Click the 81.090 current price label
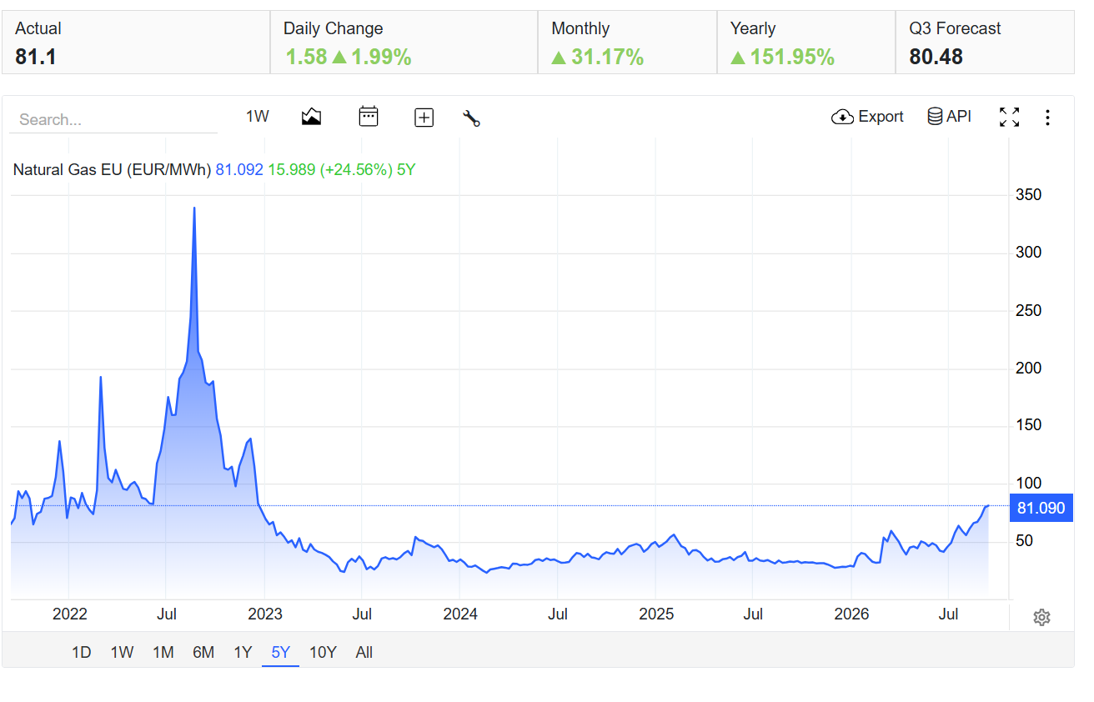Viewport: 1094px width, 702px height. pos(1041,508)
